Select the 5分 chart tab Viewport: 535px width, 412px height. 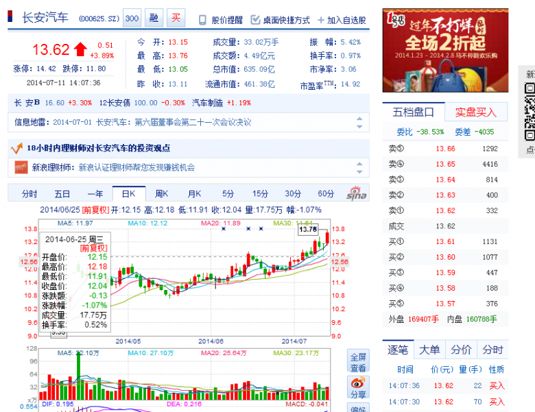point(228,194)
